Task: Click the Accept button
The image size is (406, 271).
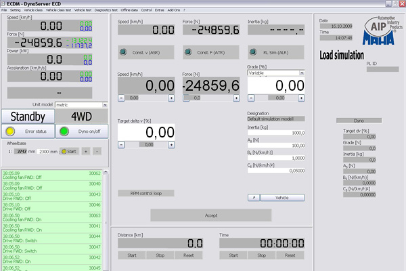Action: click(x=210, y=215)
